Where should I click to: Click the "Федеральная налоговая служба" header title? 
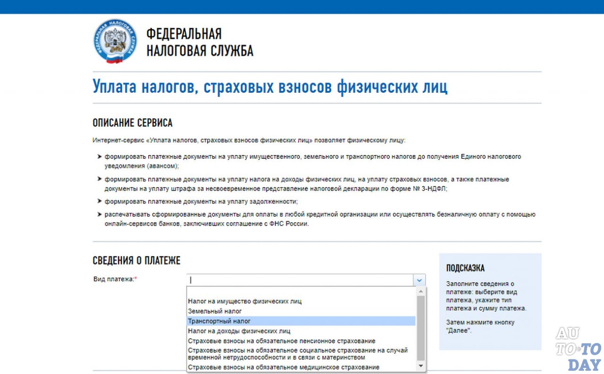199,42
